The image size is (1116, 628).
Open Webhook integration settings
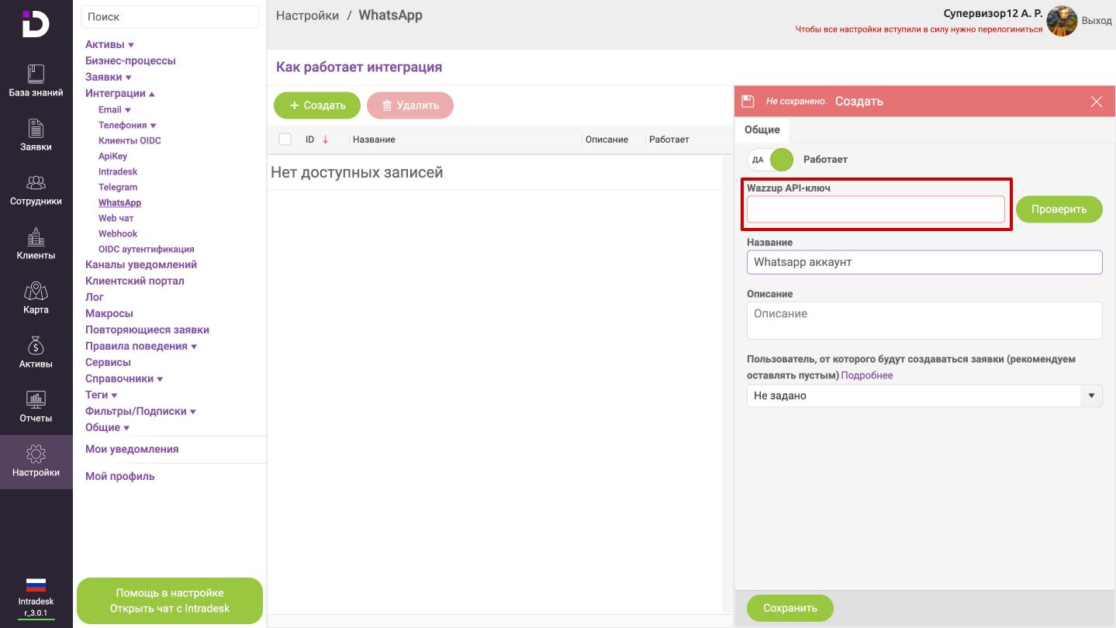(118, 233)
